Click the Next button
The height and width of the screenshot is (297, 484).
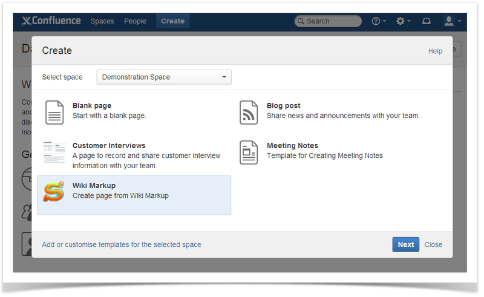pyautogui.click(x=405, y=244)
